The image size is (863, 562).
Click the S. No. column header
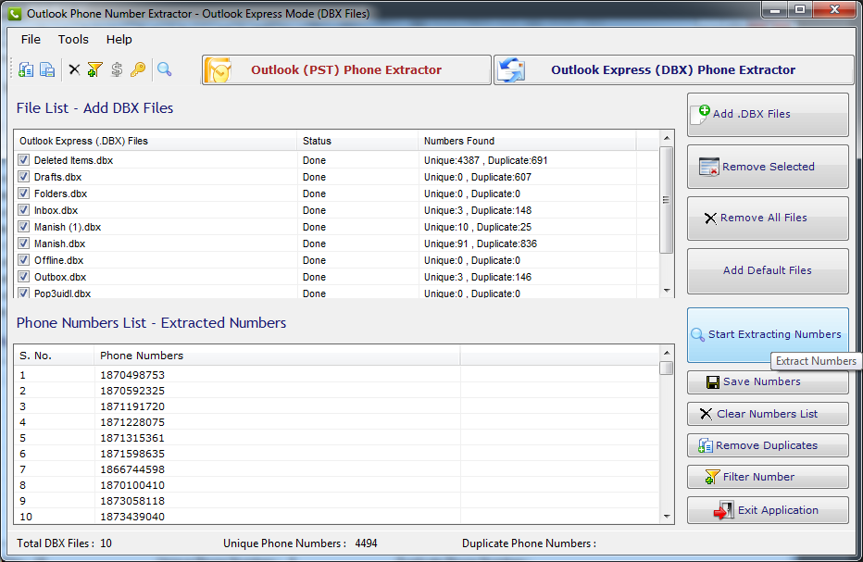pos(54,356)
